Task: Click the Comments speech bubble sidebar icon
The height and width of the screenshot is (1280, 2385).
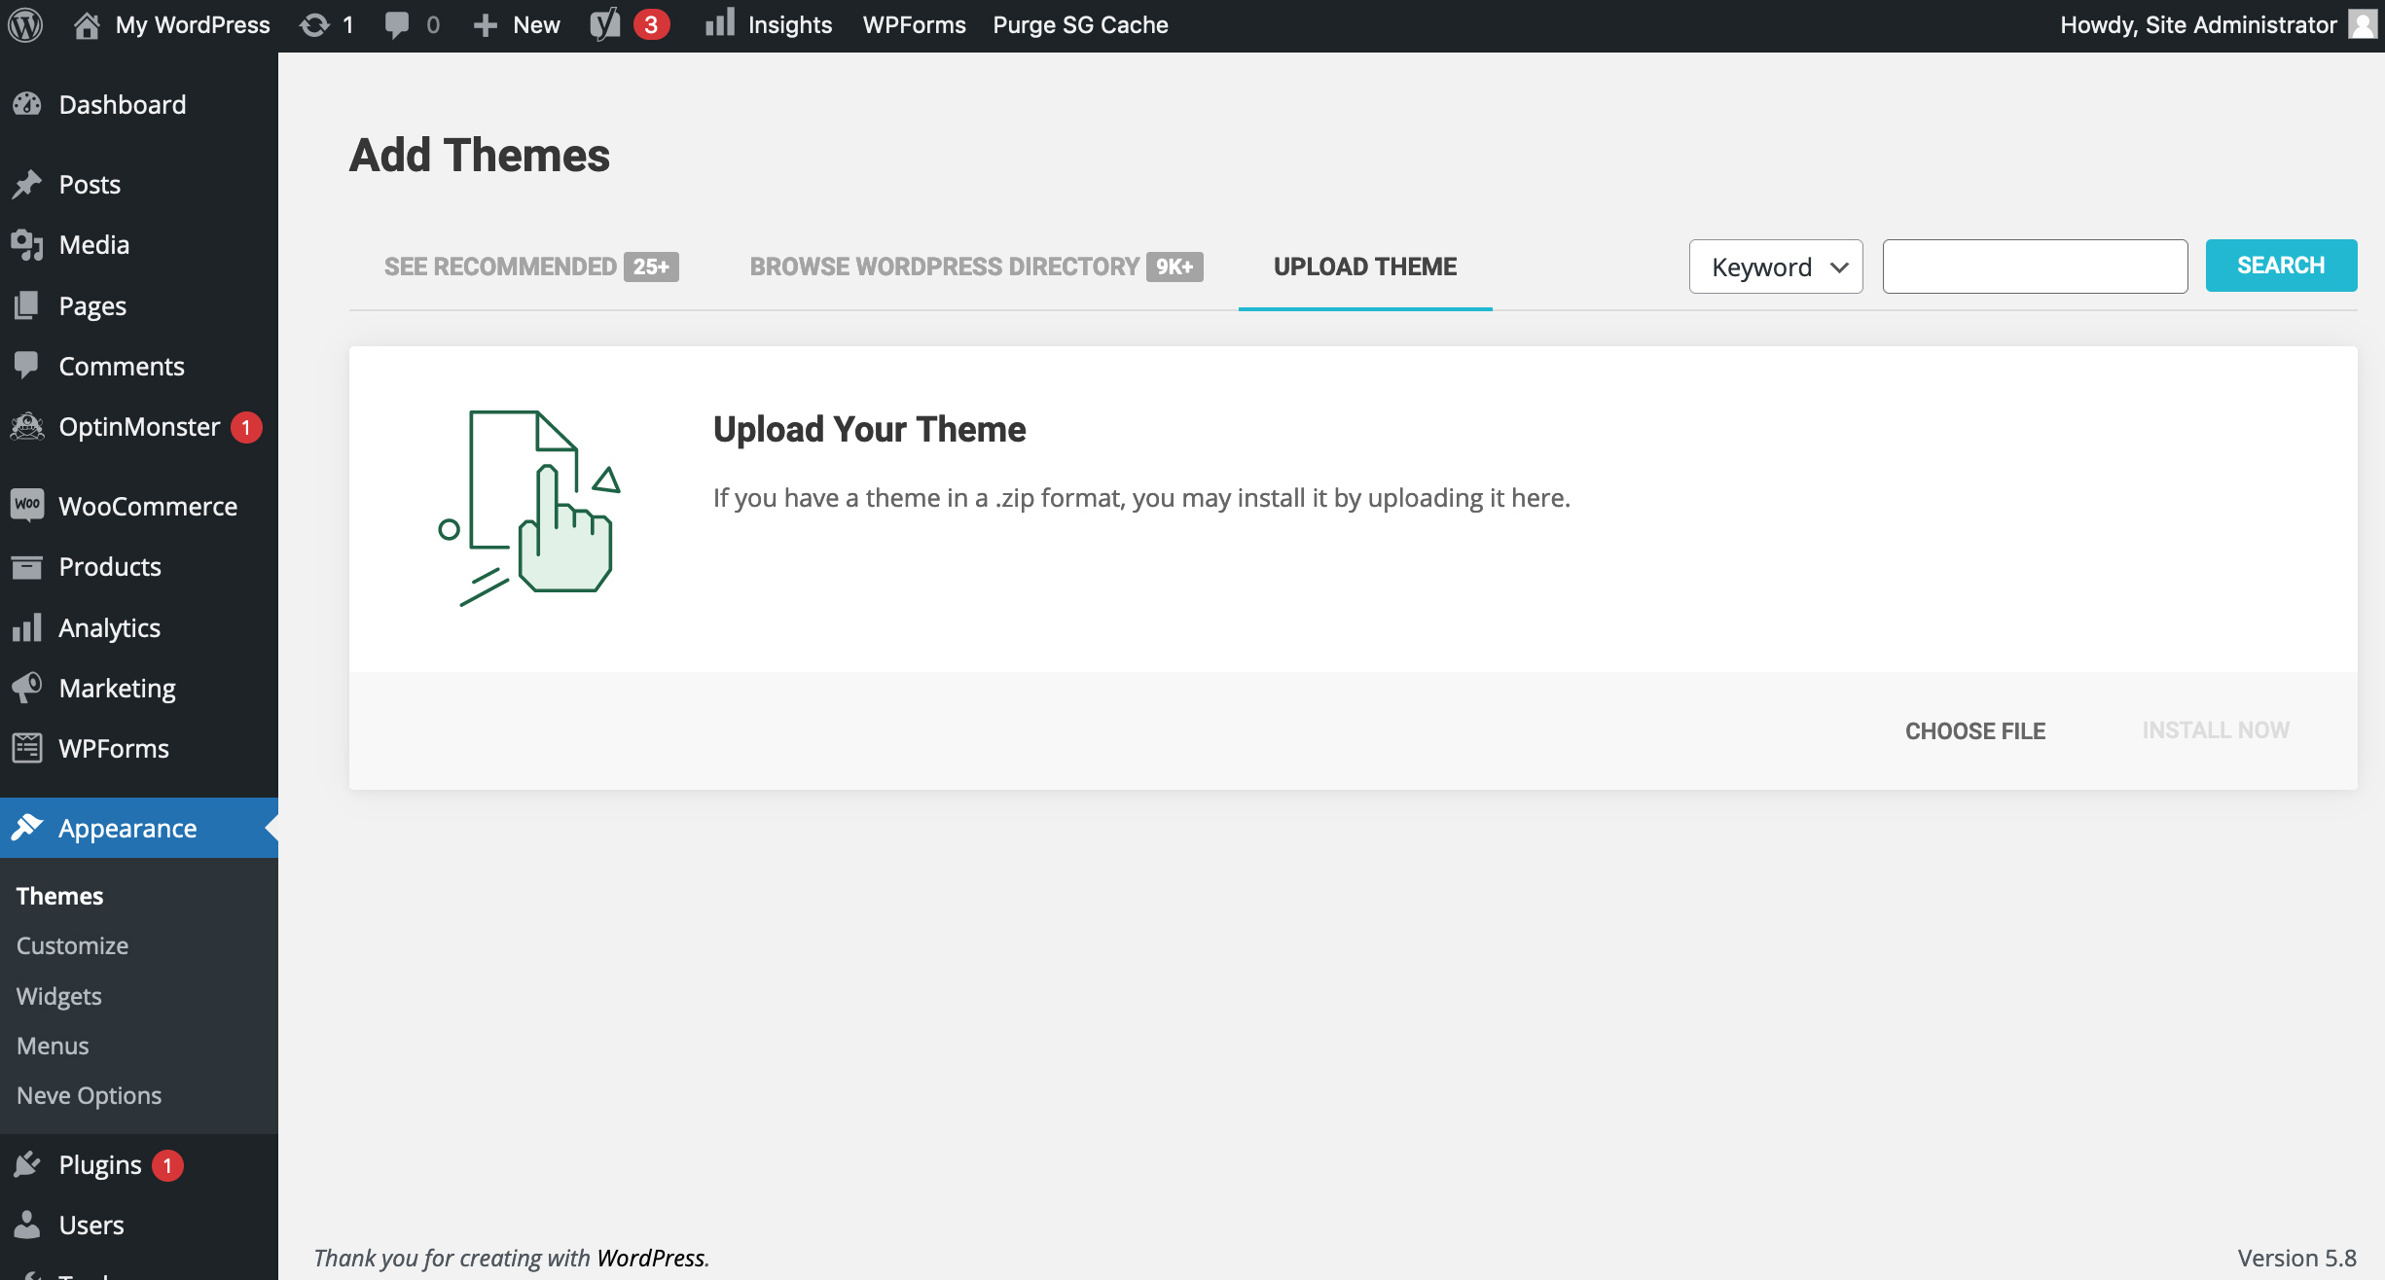Action: coord(27,366)
